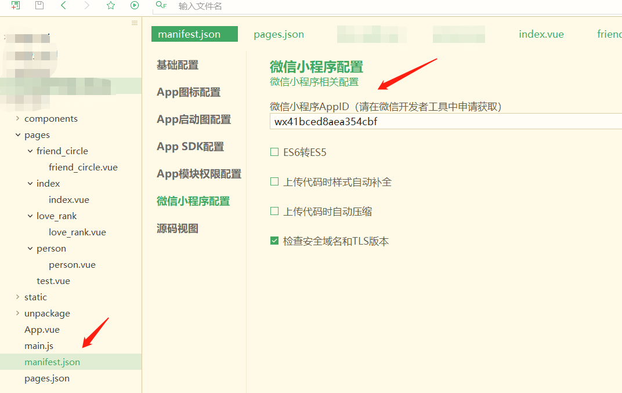622x393 pixels.
Task: Select the 微信小程序配置 section
Action: [193, 201]
